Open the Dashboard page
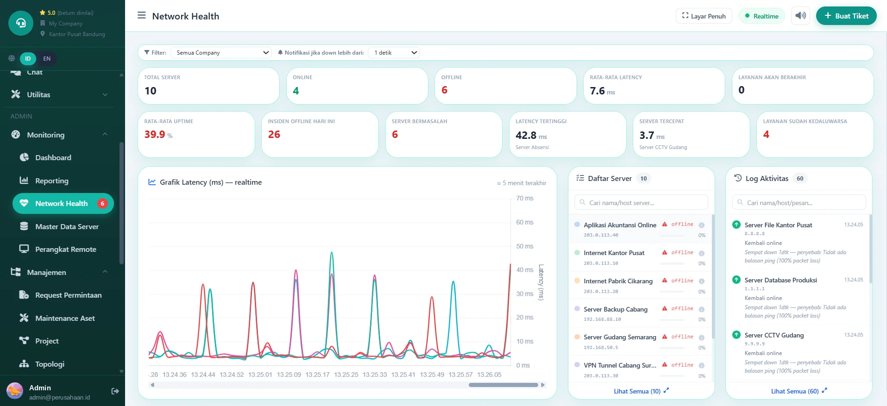Image resolution: width=887 pixels, height=406 pixels. coord(63,157)
